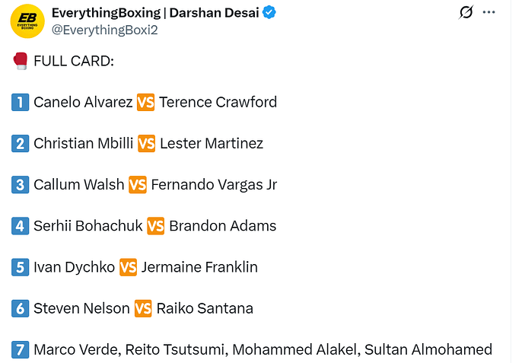The image size is (525, 363).
Task: Click the FULL CARD: heading text
Action: [74, 60]
